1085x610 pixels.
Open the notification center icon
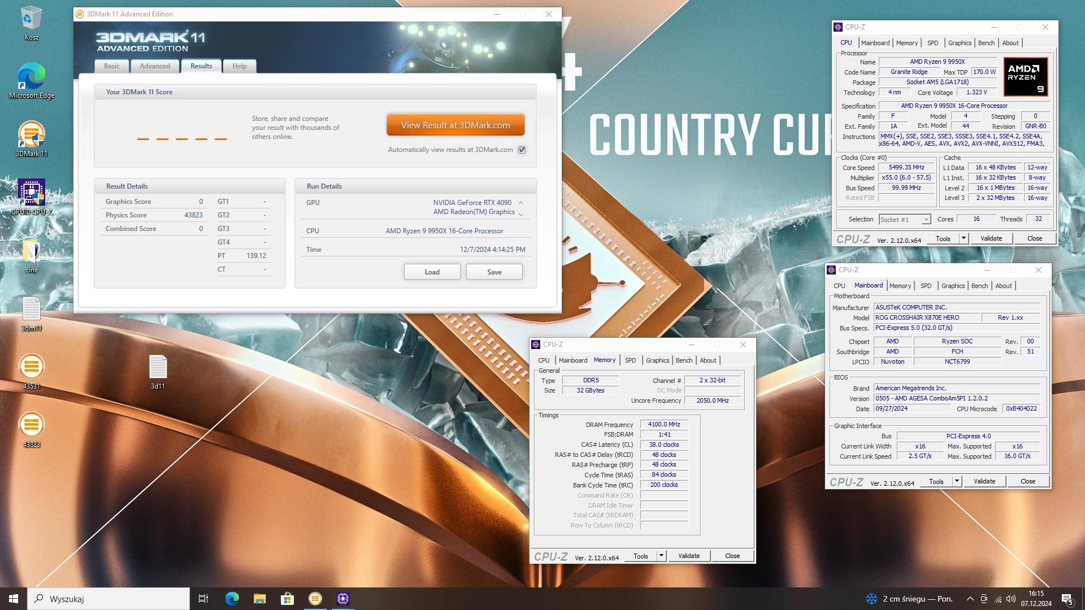coord(1067,599)
